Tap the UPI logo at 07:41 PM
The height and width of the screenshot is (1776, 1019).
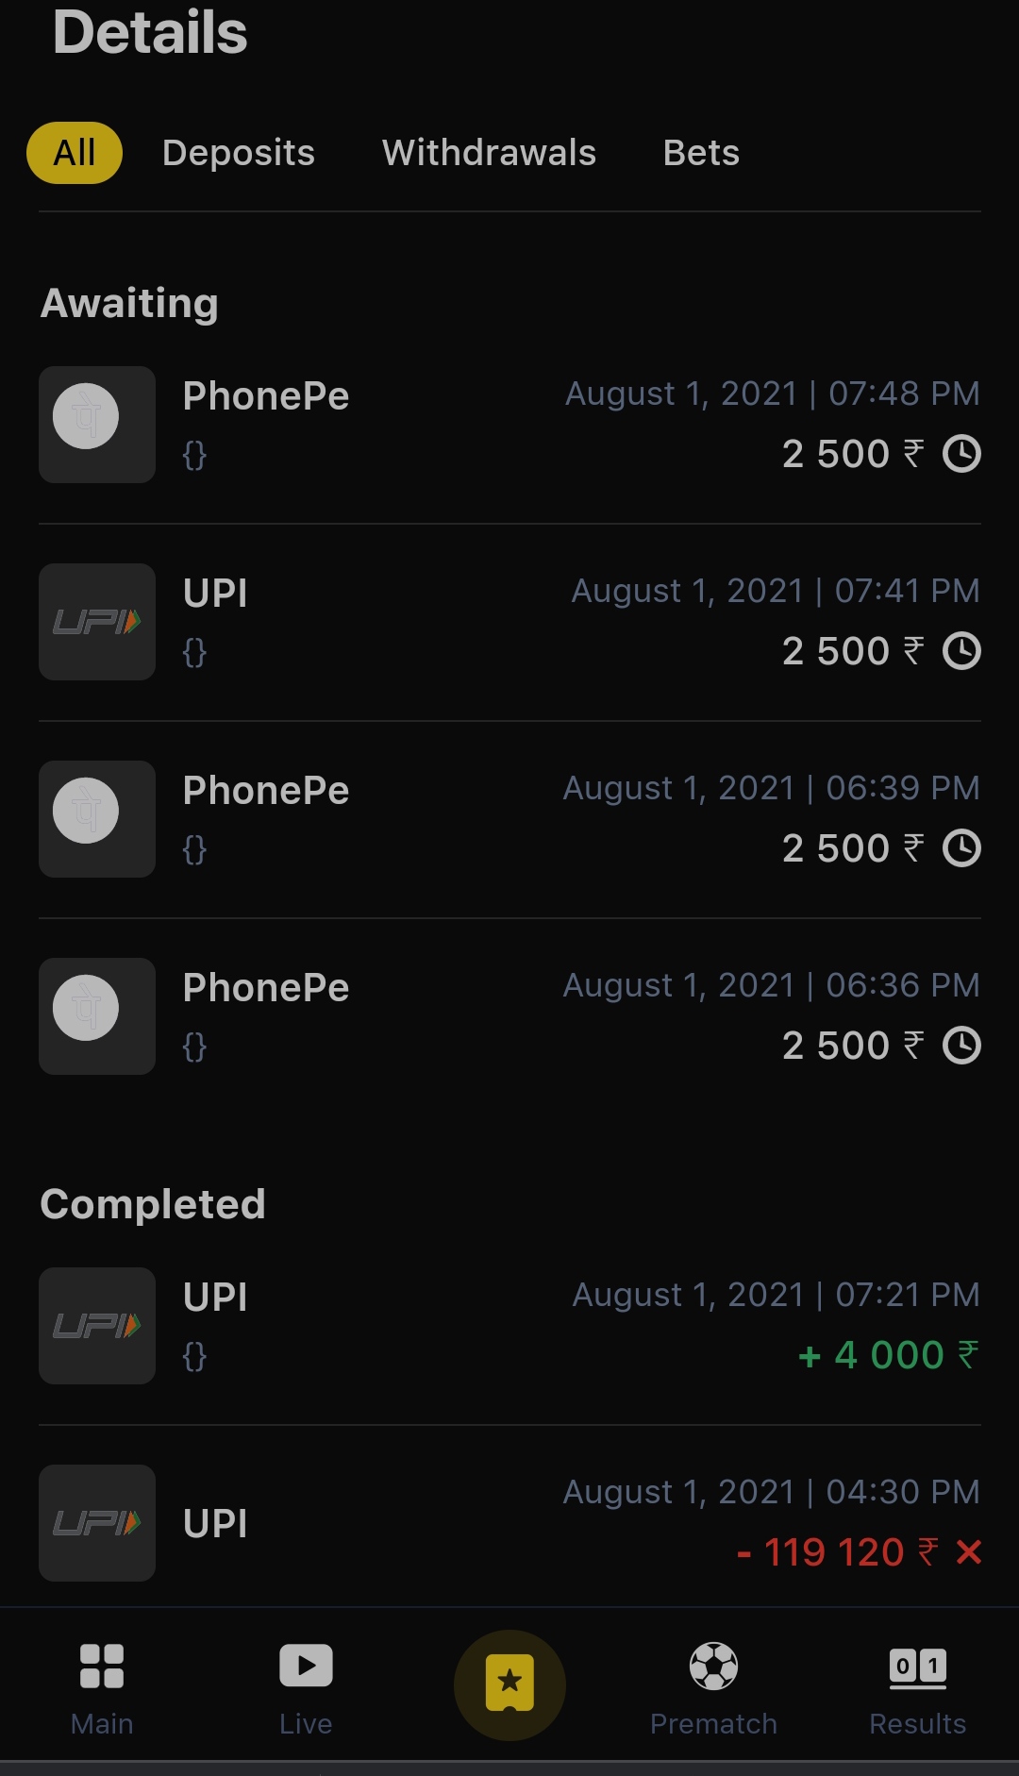click(96, 622)
